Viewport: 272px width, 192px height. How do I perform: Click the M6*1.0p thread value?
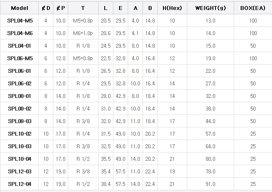tap(83, 33)
